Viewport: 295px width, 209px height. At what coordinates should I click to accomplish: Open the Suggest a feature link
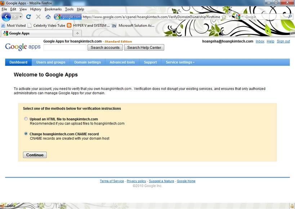pos(161,181)
